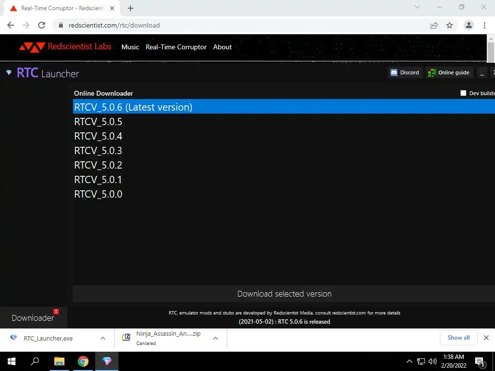The image size is (495, 371).
Task: Open the tab search chevron
Action: (x=417, y=7)
